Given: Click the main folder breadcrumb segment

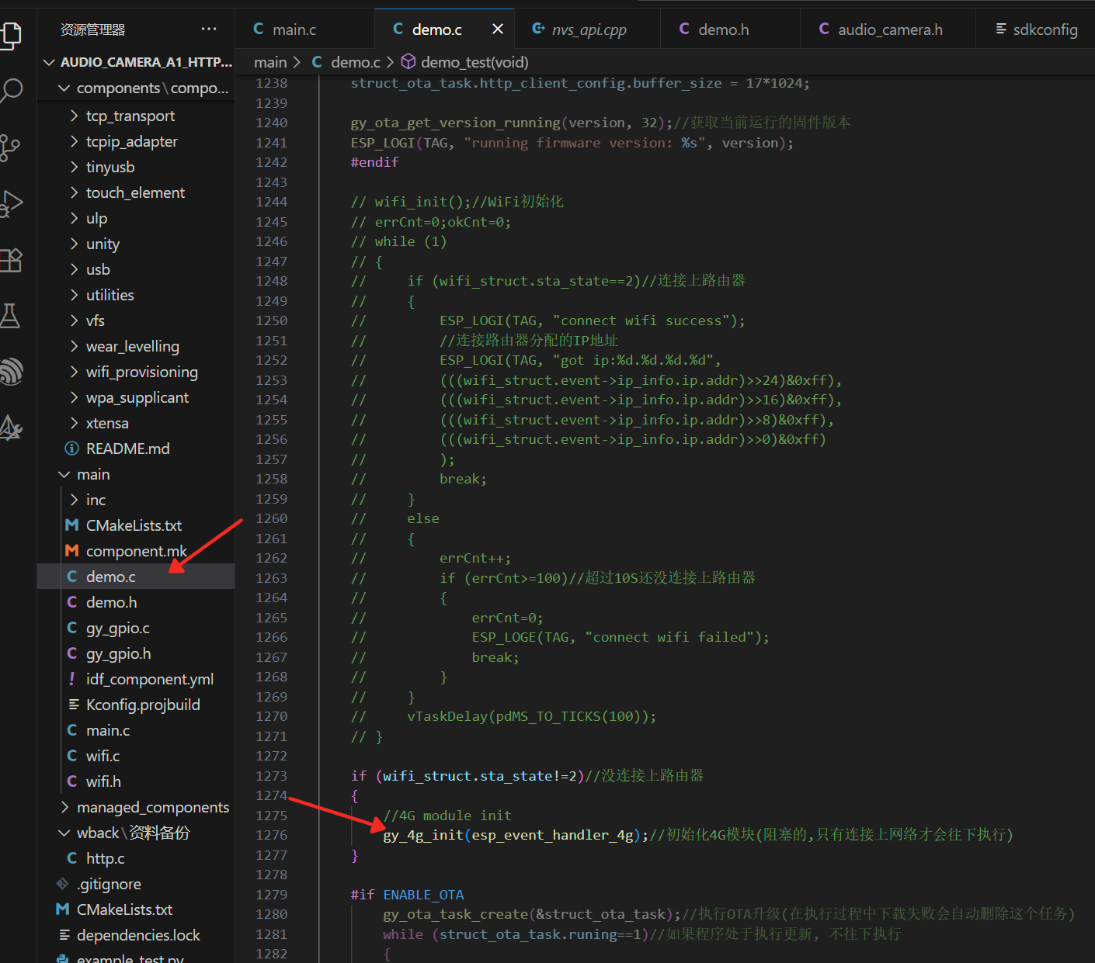Looking at the screenshot, I should (x=270, y=62).
